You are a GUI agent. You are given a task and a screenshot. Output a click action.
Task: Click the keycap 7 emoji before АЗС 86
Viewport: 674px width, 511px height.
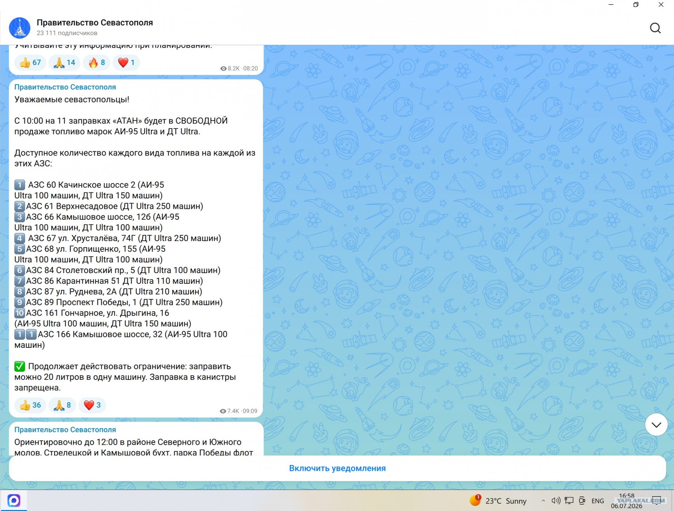20,281
